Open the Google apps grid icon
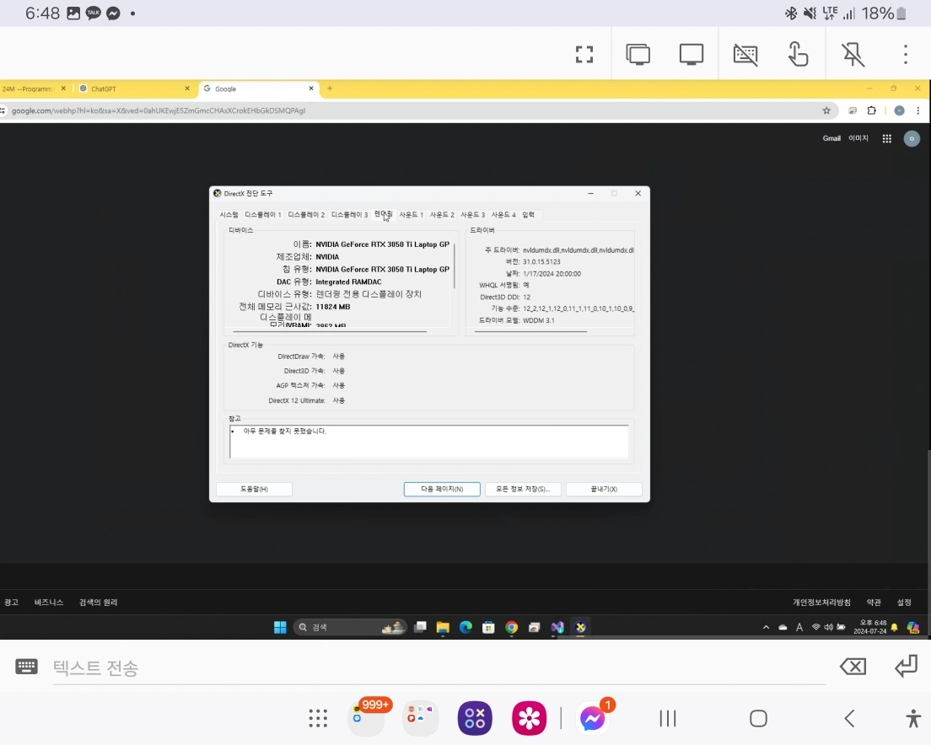The height and width of the screenshot is (745, 931). coord(886,138)
